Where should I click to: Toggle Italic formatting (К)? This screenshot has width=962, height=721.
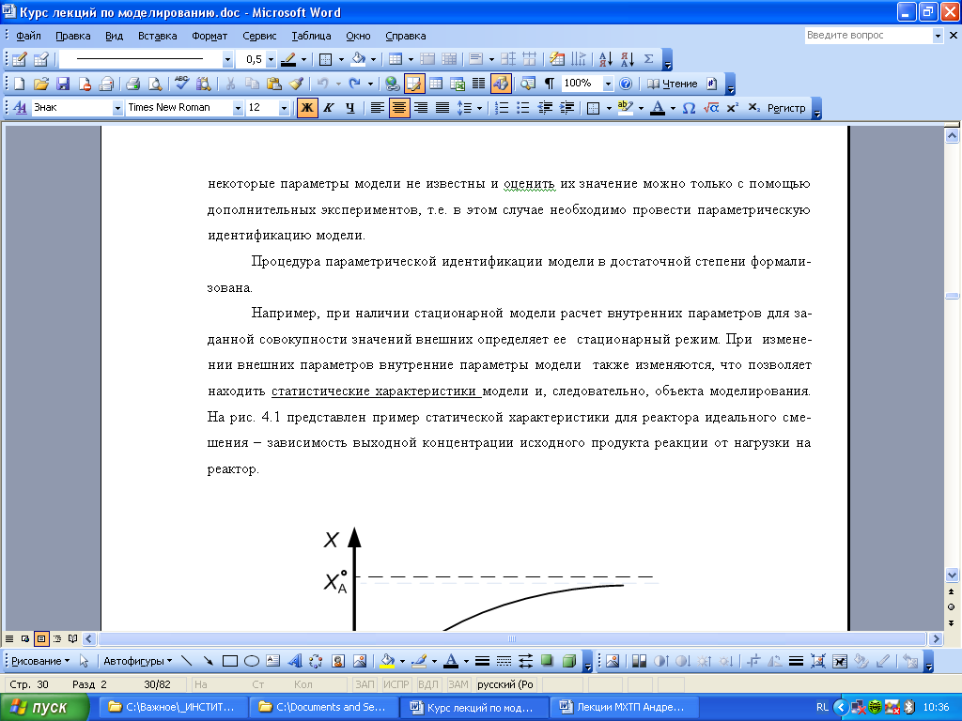point(329,108)
